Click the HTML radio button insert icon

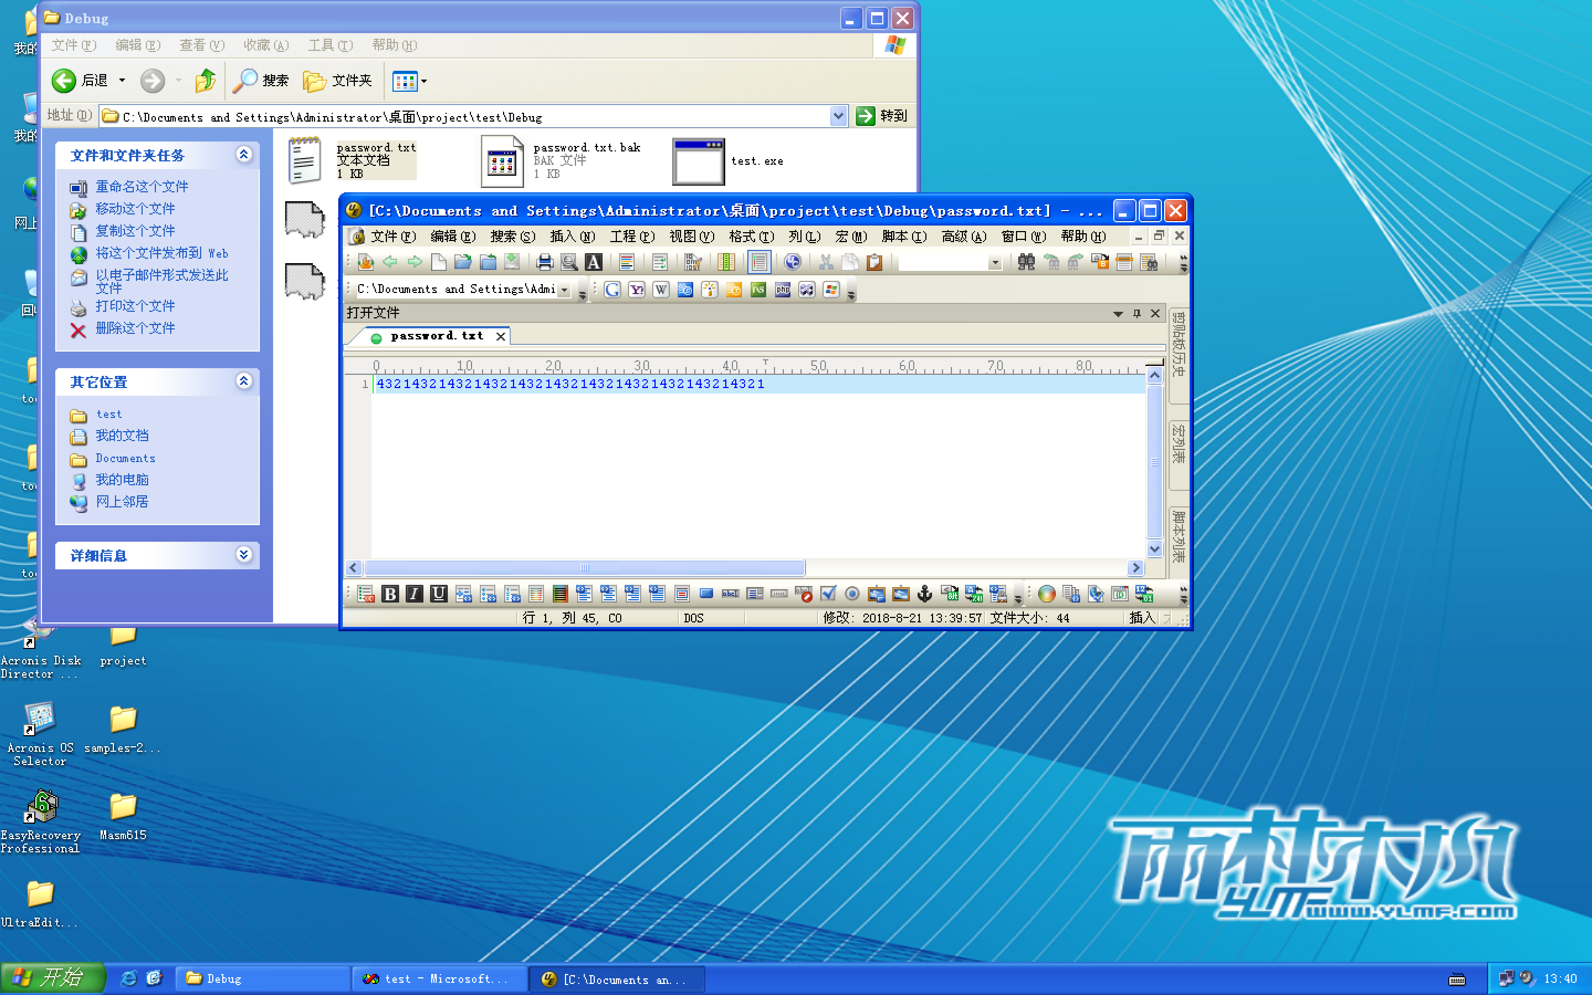pos(852,594)
